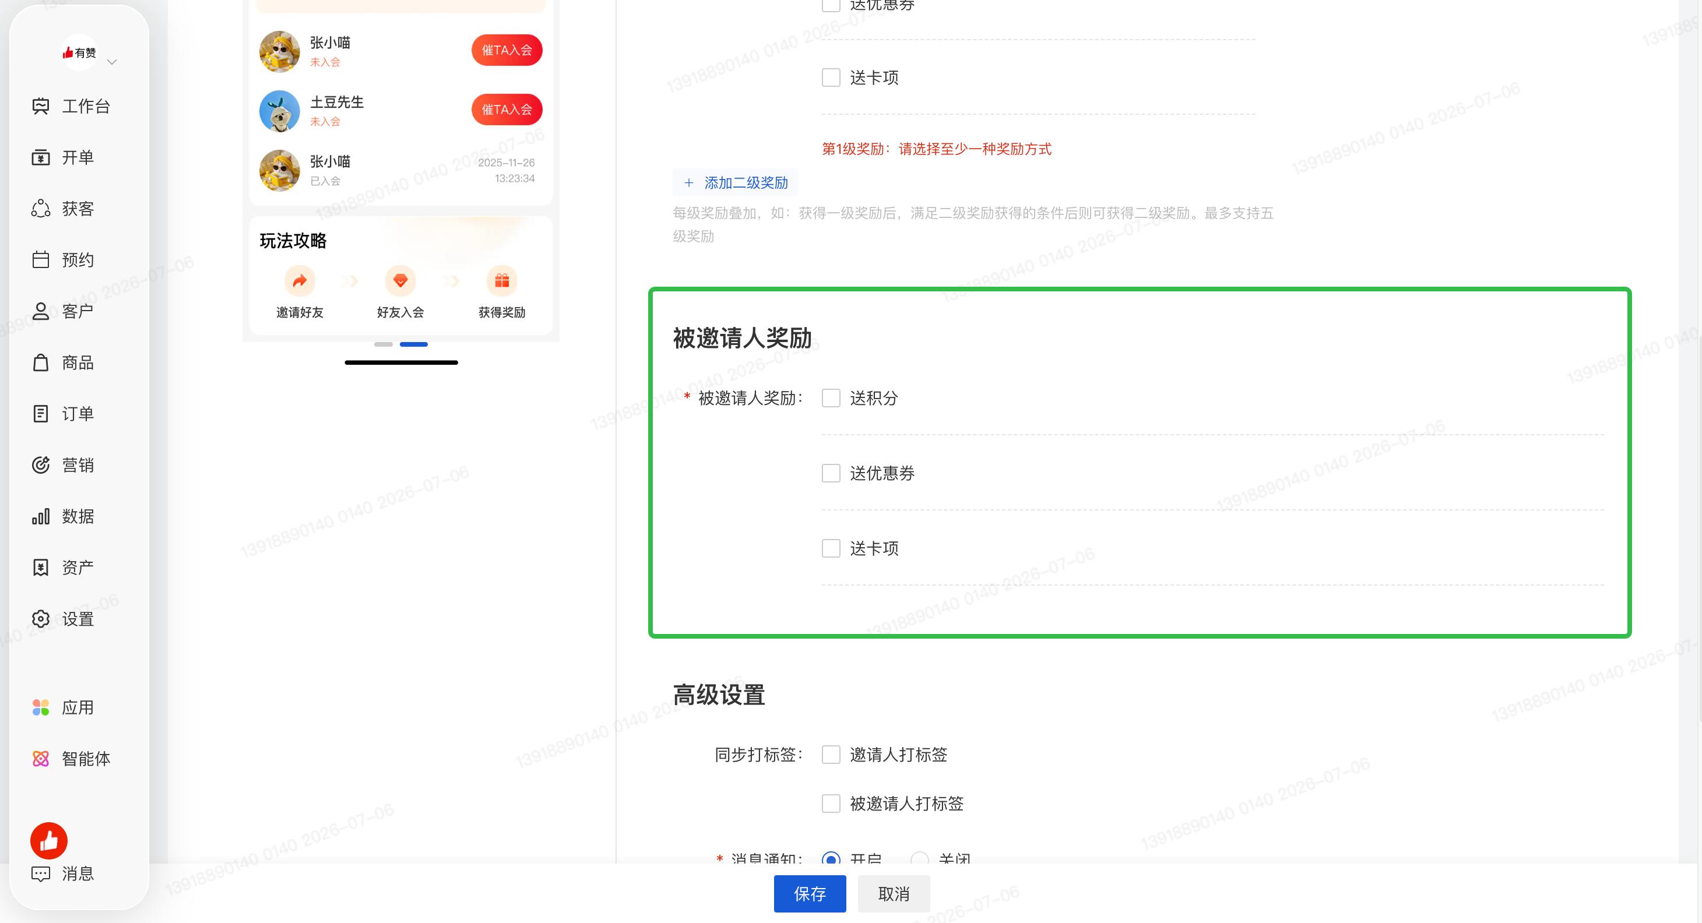The width and height of the screenshot is (1702, 923).
Task: Check 送积分 under 被邀请人奖励
Action: tap(831, 398)
